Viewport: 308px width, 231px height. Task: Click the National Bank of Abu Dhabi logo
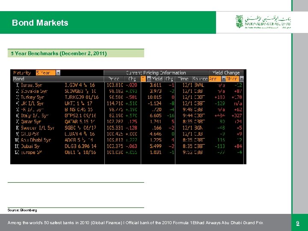point(263,22)
